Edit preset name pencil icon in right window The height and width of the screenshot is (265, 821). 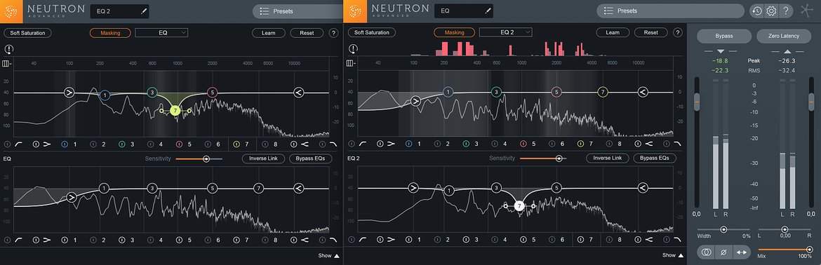488,11
